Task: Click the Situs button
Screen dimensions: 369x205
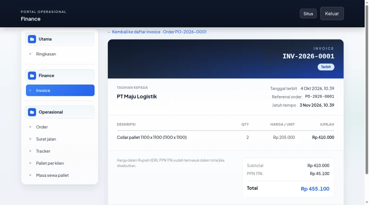Action: [308, 14]
